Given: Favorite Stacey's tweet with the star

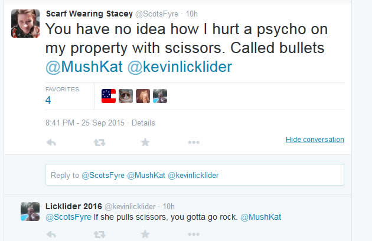Looking at the screenshot, I should (x=145, y=142).
